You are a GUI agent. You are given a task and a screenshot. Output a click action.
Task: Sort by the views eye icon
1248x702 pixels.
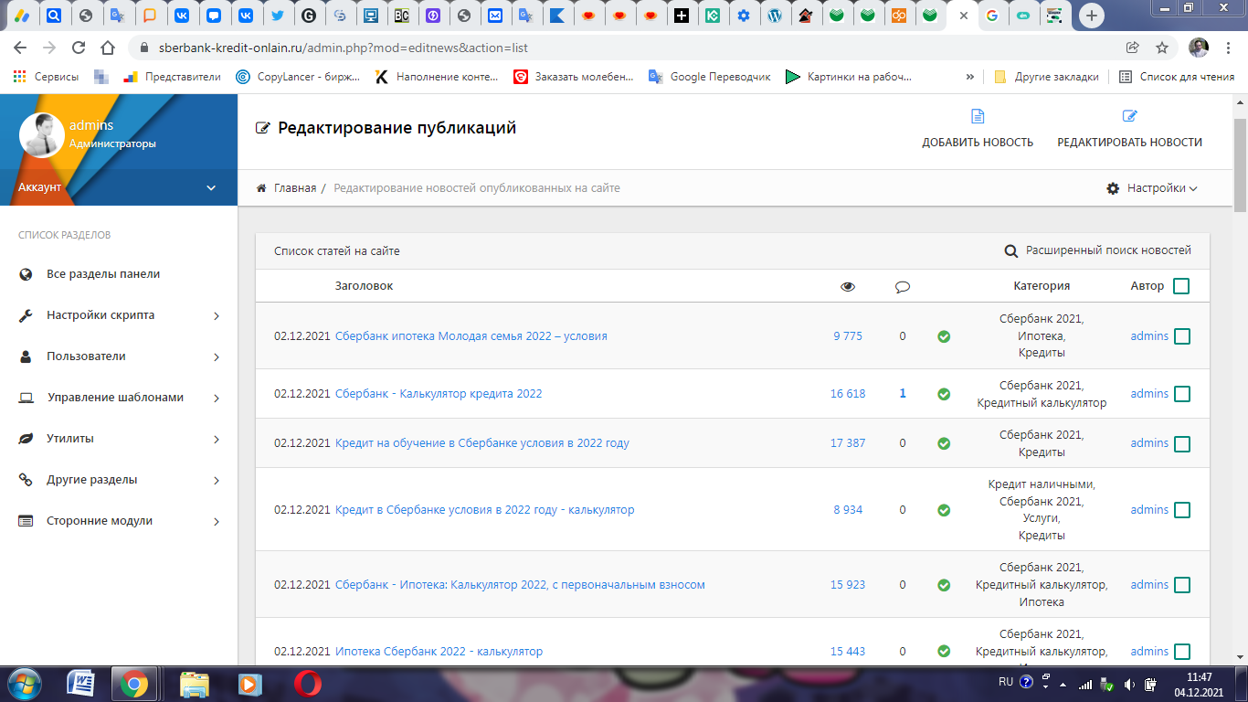click(848, 287)
